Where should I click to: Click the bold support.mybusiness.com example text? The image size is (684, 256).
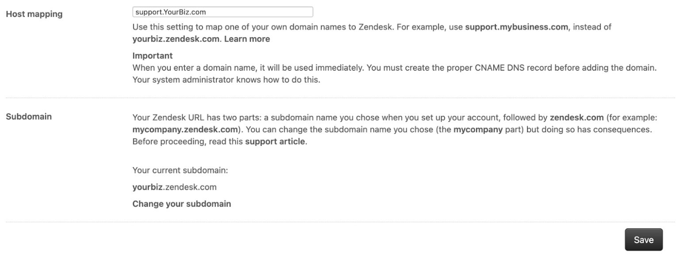coord(516,27)
